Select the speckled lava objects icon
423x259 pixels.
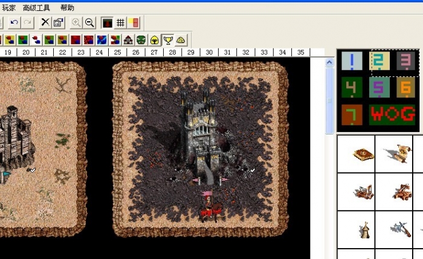pyautogui.click(x=89, y=40)
